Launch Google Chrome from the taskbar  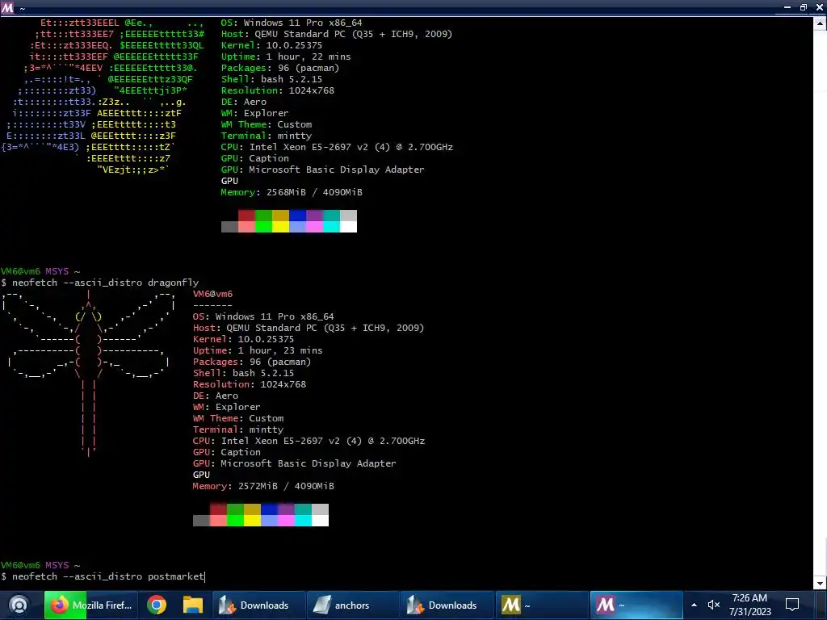(157, 605)
